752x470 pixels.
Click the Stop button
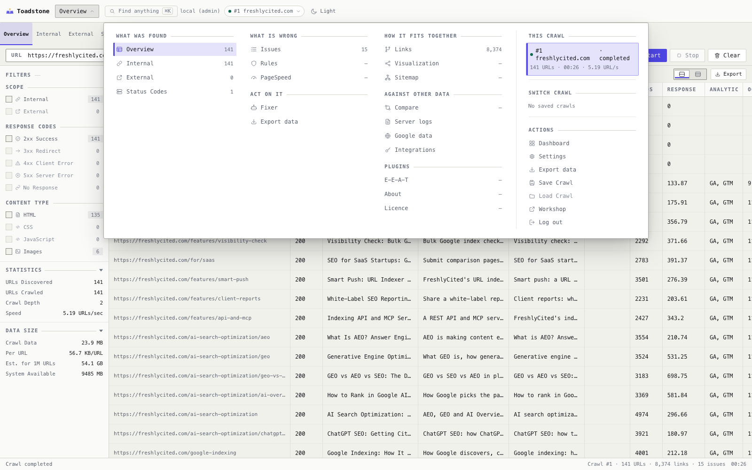(x=688, y=55)
